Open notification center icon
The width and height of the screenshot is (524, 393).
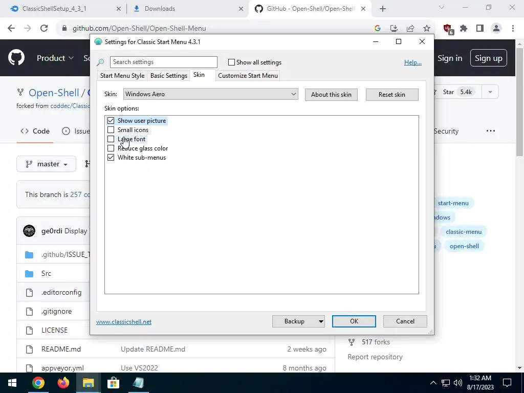coord(507,383)
